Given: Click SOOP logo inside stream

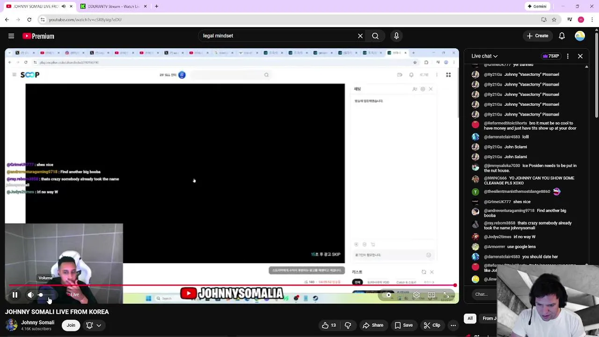Looking at the screenshot, I should [30, 75].
